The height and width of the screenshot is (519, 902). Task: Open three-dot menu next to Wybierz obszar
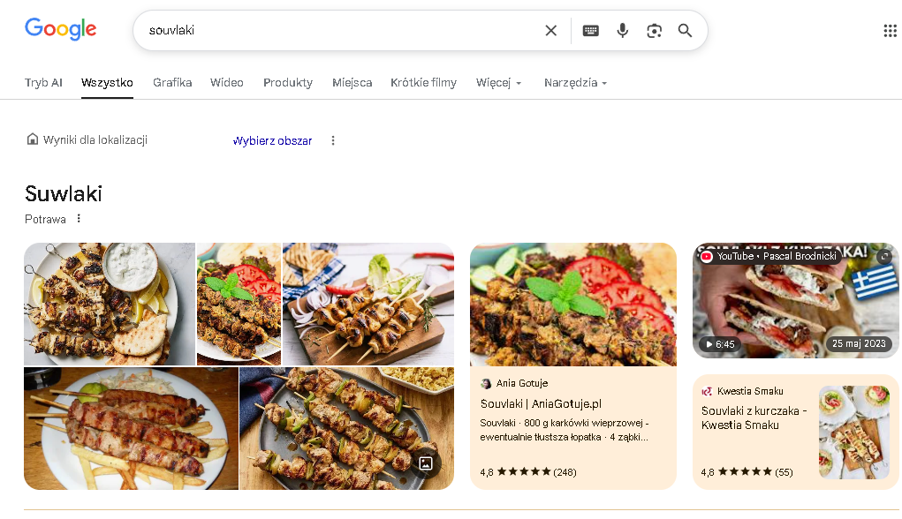[332, 141]
